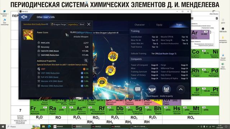Image resolution: width=230 pixels, height=129 pixels.
Task: Click the top golden equipment orb
Action: [113, 56]
